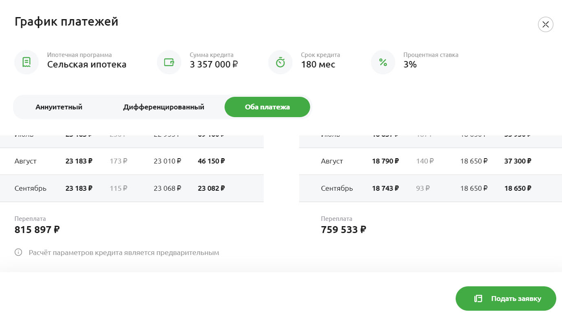Submit application with Подать заявку button

pyautogui.click(x=506, y=299)
